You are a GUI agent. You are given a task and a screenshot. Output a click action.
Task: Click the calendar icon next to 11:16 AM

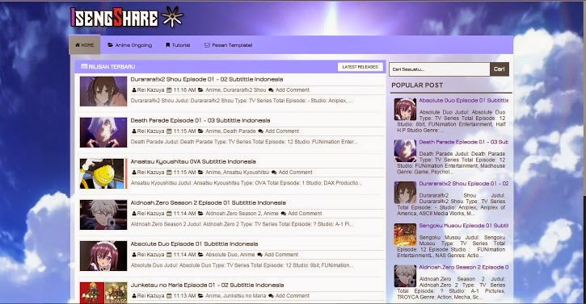(169, 90)
